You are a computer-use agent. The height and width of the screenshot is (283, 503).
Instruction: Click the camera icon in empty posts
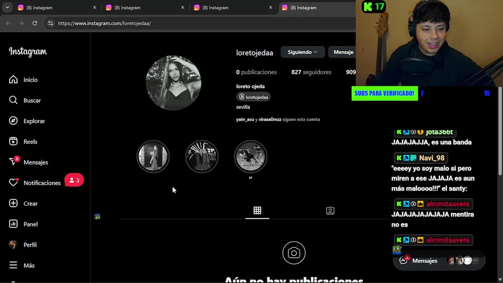pyautogui.click(x=294, y=253)
